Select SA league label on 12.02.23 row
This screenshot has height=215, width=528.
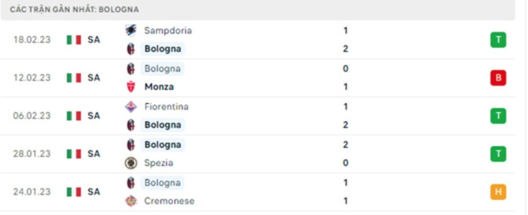point(94,77)
